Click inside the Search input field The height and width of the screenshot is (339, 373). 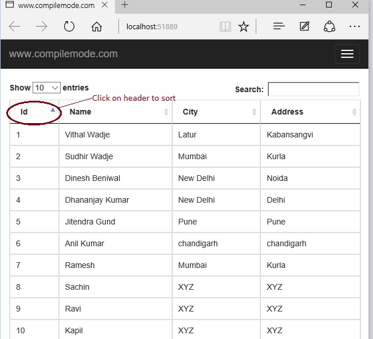point(313,89)
